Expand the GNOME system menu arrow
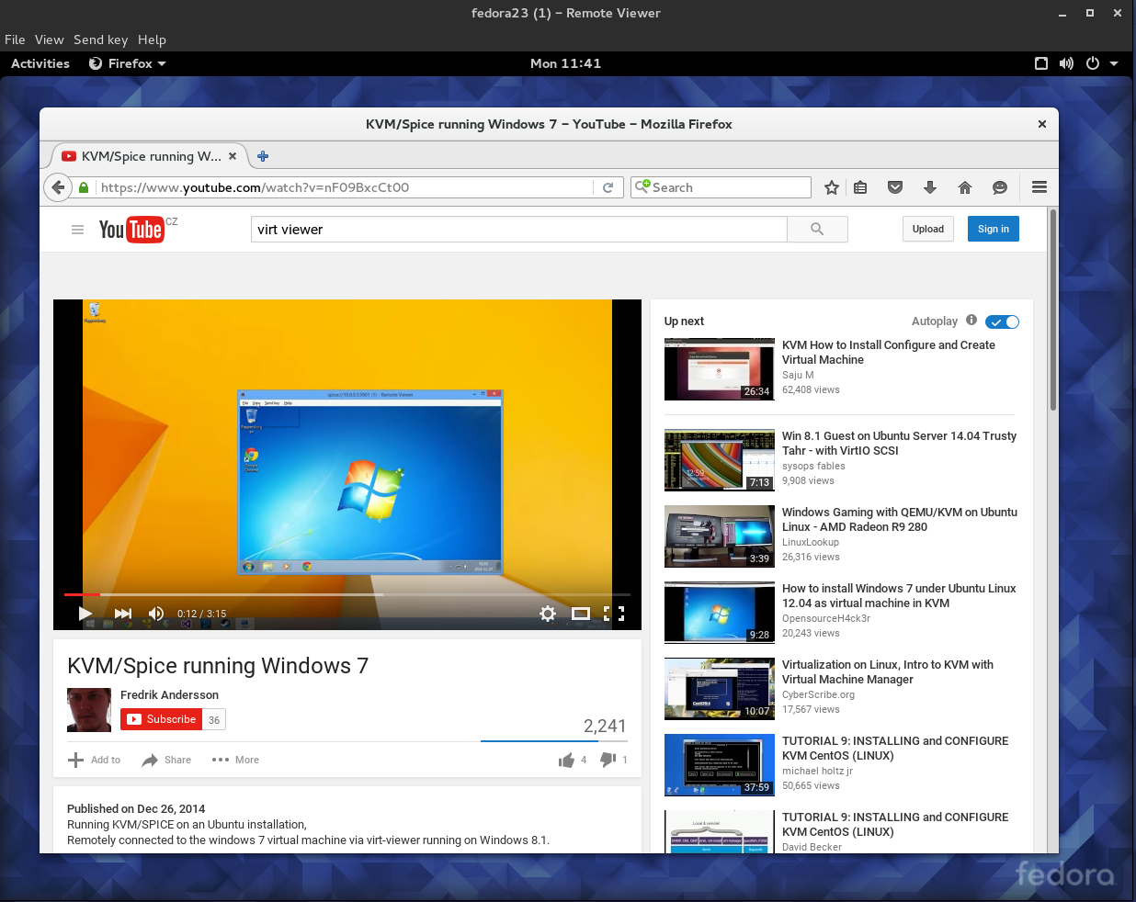 point(1114,63)
